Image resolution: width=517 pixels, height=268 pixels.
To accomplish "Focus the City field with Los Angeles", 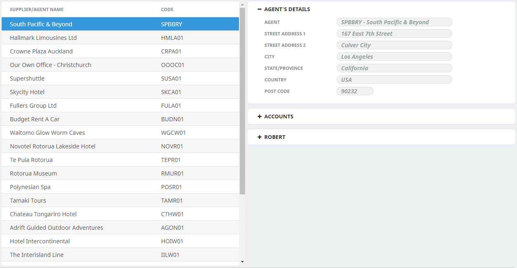I will tap(394, 57).
